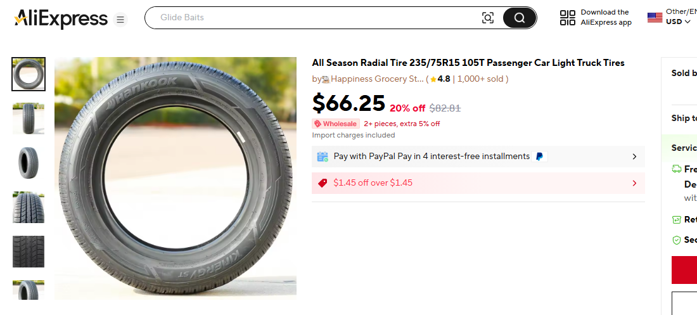
Task: Expand the PayPal installments chevron
Action: [x=634, y=157]
